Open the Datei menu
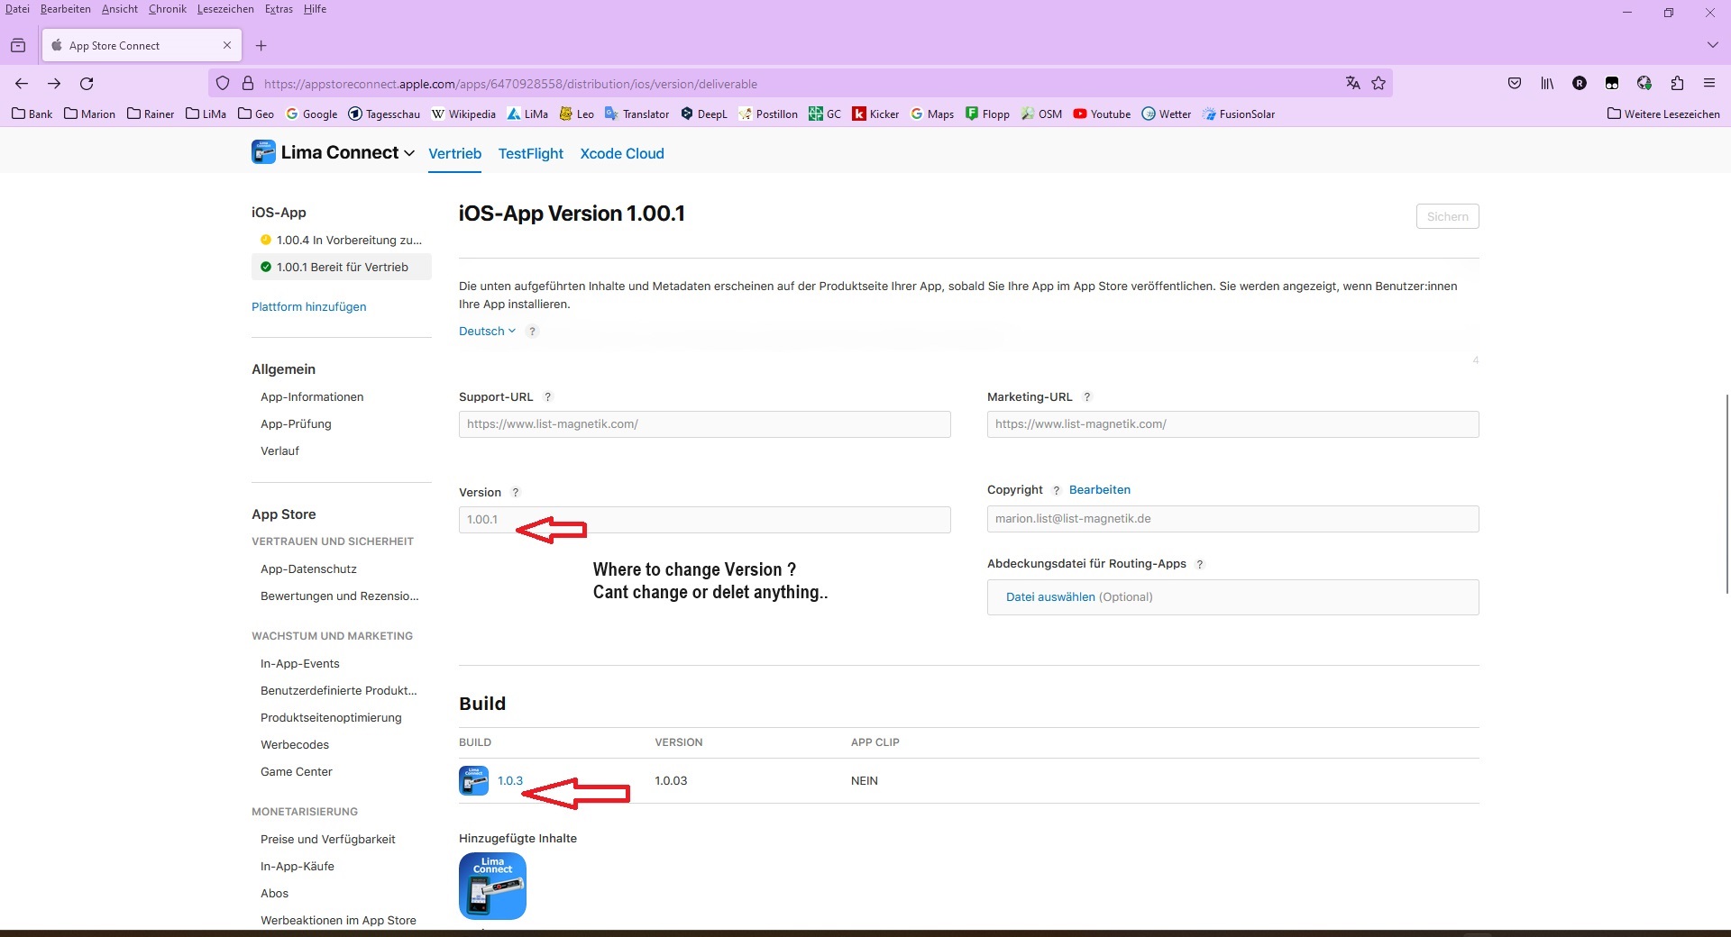The height and width of the screenshot is (937, 1731). pos(17,9)
